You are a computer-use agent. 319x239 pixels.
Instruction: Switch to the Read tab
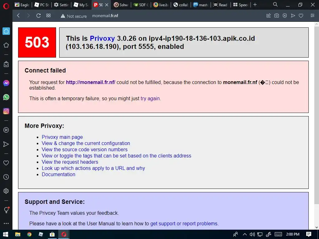220,5
